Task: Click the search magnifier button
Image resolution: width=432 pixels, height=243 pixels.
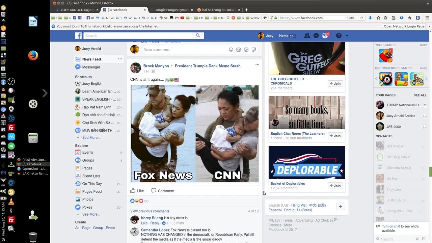Action: click(198, 35)
